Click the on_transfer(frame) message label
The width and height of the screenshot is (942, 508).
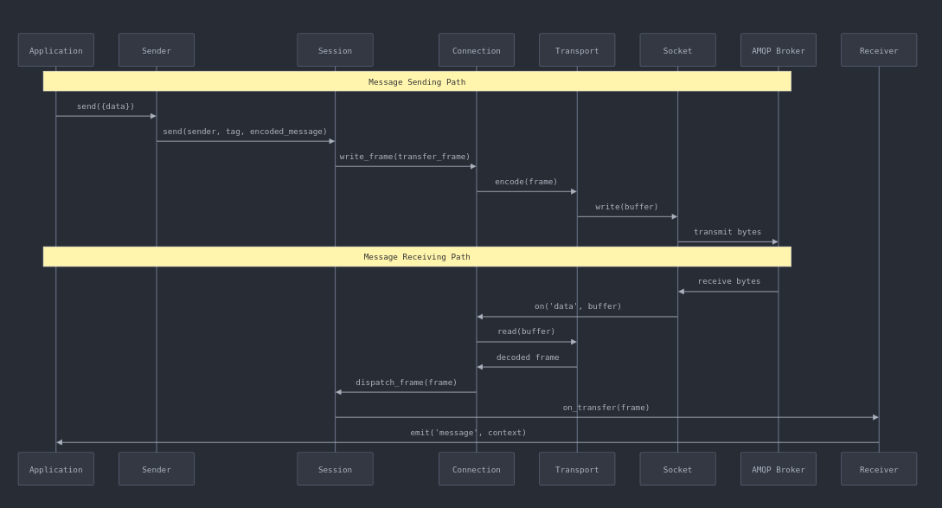[x=606, y=408]
